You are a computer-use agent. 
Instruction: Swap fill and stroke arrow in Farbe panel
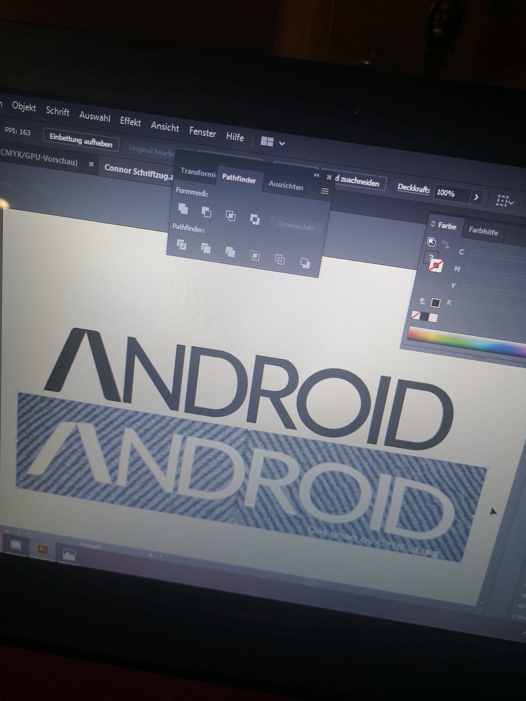[446, 244]
